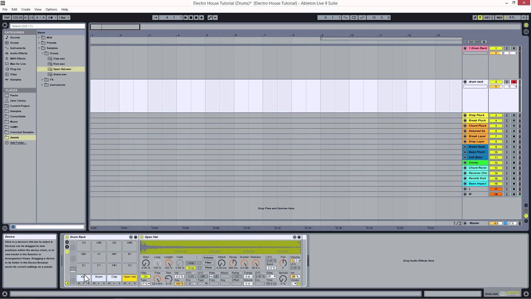Click the Sounds category in the browser
The height and width of the screenshot is (299, 531).
15,37
